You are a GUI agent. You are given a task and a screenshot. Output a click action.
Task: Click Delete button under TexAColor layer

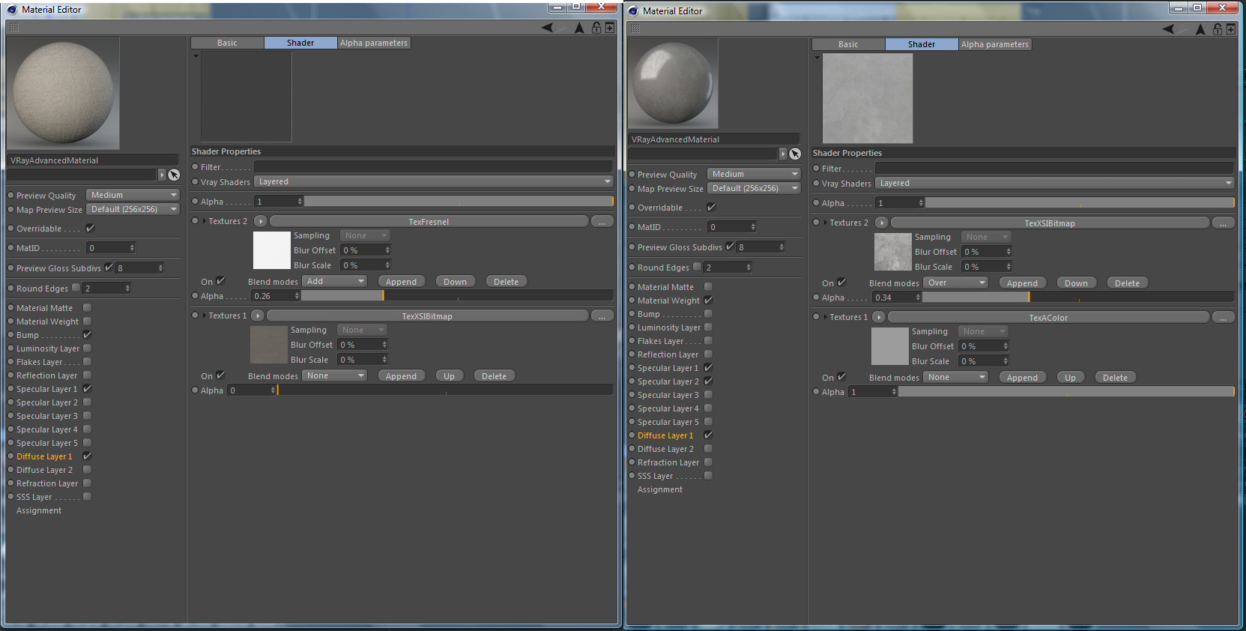click(x=1115, y=378)
